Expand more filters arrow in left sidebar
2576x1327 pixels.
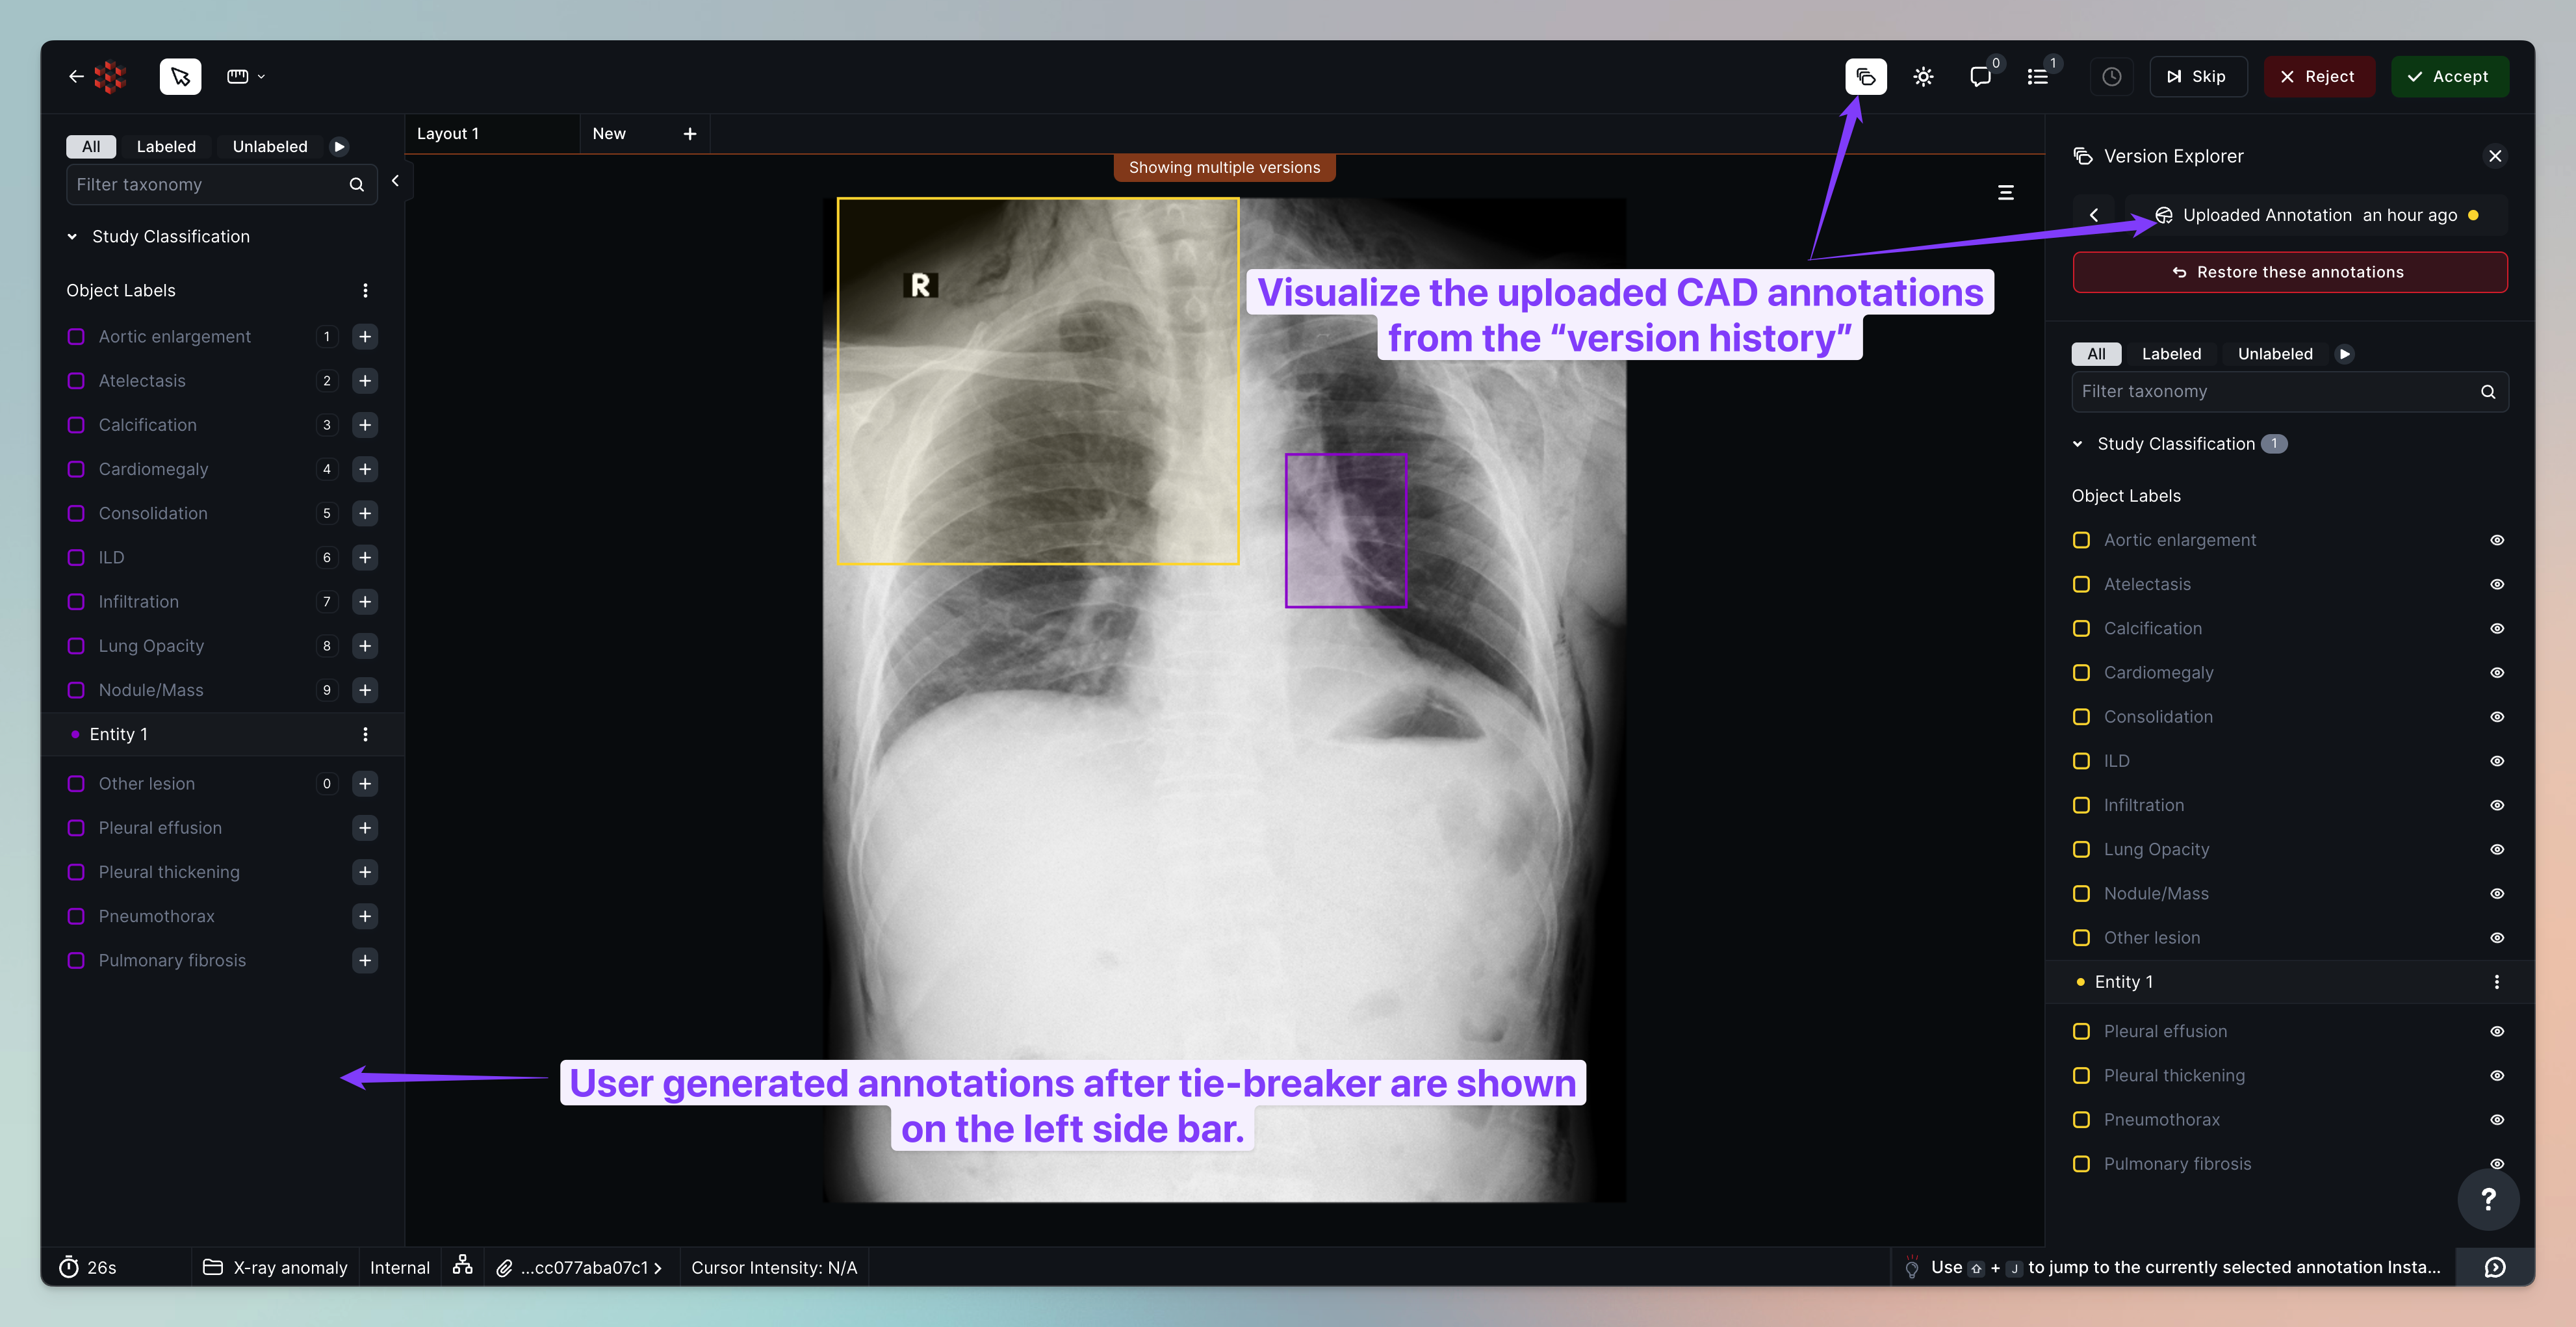click(339, 146)
